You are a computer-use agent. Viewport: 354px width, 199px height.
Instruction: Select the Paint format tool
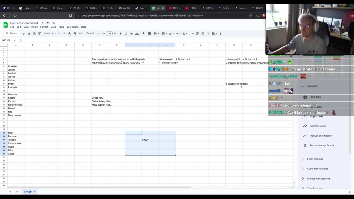40,33
